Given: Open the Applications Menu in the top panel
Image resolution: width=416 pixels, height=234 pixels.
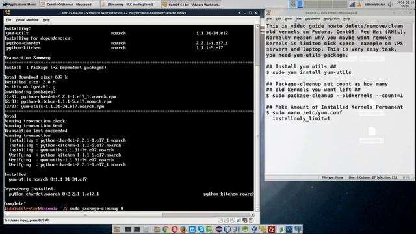Looking at the screenshot, I should [19, 5].
